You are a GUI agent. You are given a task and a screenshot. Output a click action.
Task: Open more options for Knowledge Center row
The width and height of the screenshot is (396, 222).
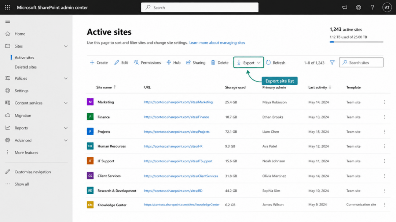point(384,204)
